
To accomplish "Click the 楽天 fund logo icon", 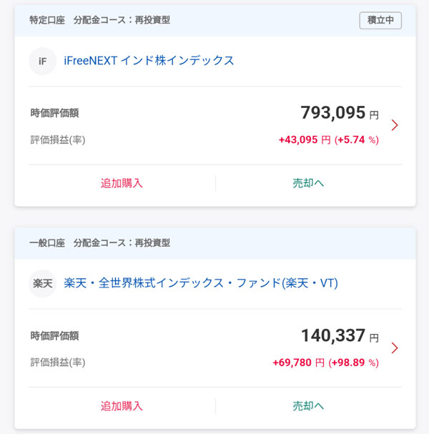I will click(x=43, y=284).
